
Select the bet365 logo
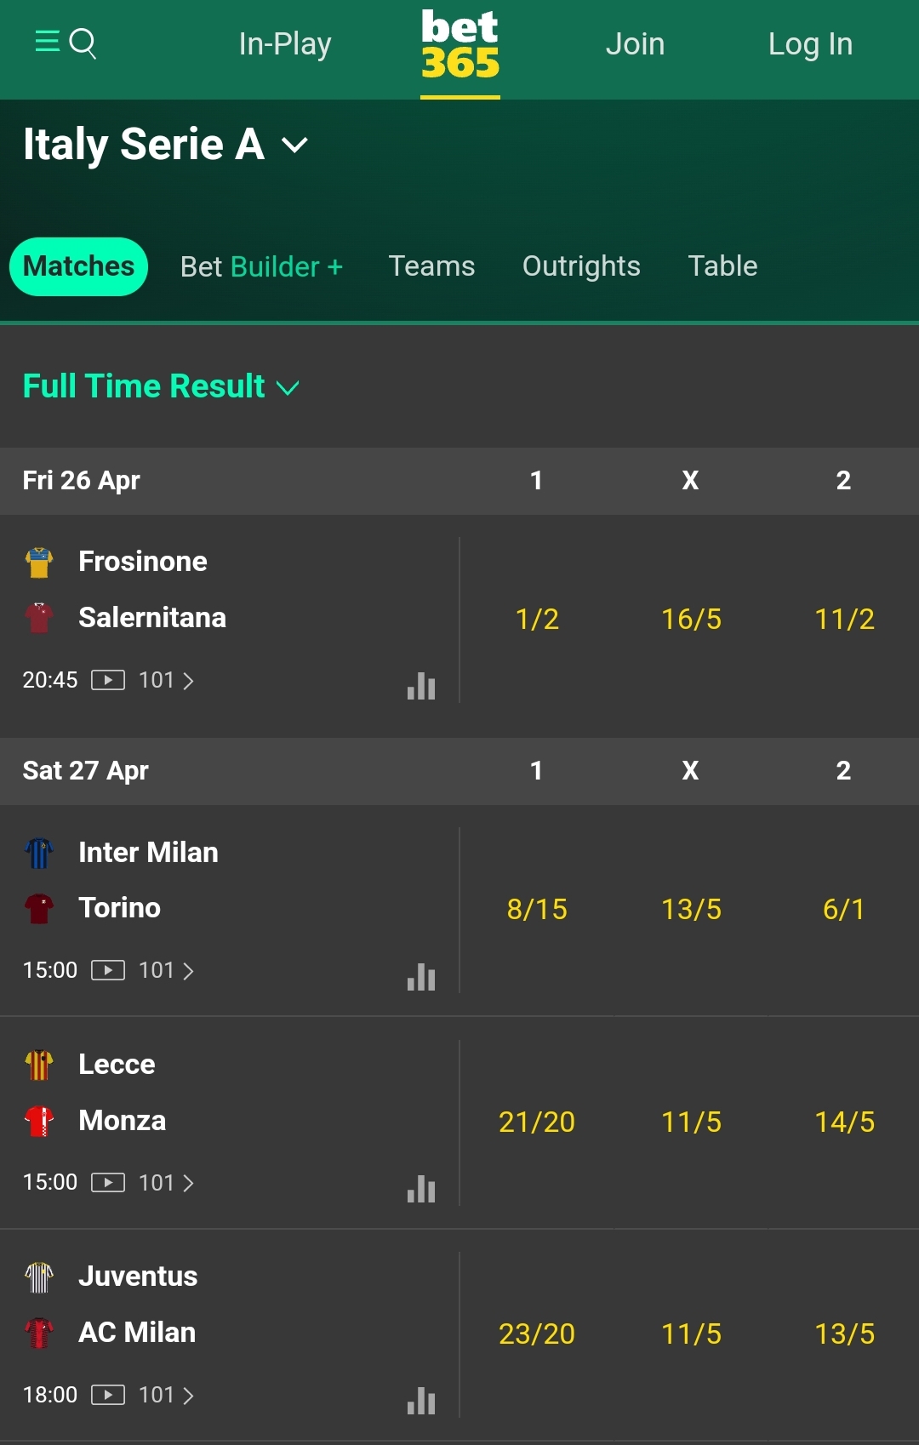pyautogui.click(x=459, y=47)
